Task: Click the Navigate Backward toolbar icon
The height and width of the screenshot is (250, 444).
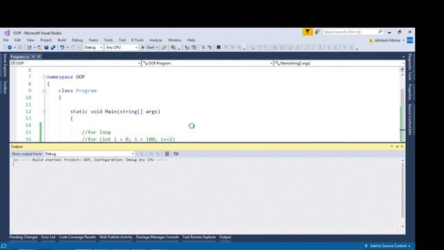Action: pyautogui.click(x=10, y=48)
